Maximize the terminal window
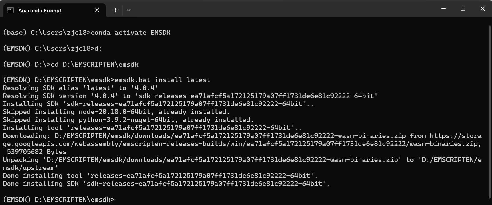Viewport: 492px width, 205px height. (463, 9)
